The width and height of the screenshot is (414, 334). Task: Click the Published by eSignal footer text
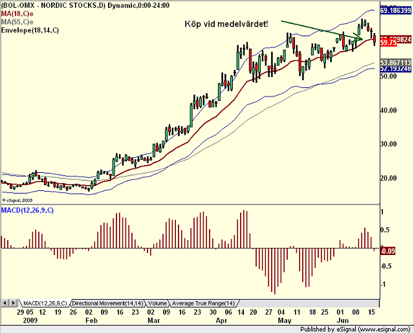pos(355,329)
